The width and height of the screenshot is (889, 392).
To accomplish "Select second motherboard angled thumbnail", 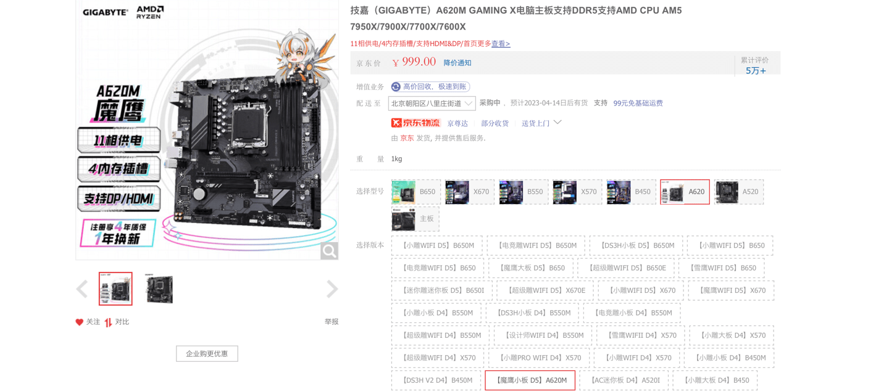I will click(x=160, y=288).
